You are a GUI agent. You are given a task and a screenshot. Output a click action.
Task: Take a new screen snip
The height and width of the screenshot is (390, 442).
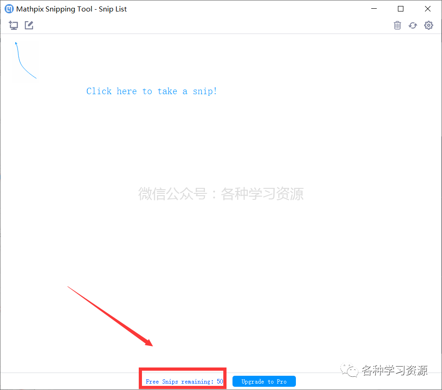click(13, 25)
